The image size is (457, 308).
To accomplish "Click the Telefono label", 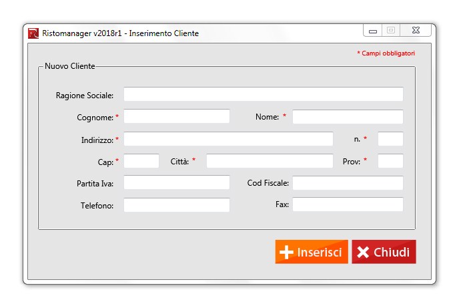I will click(x=97, y=206).
